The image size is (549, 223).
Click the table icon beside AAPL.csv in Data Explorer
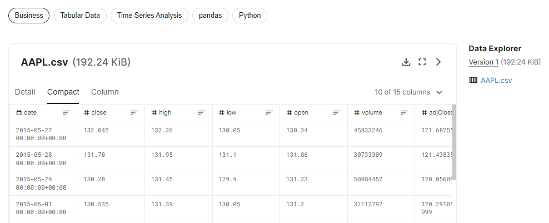pos(473,80)
